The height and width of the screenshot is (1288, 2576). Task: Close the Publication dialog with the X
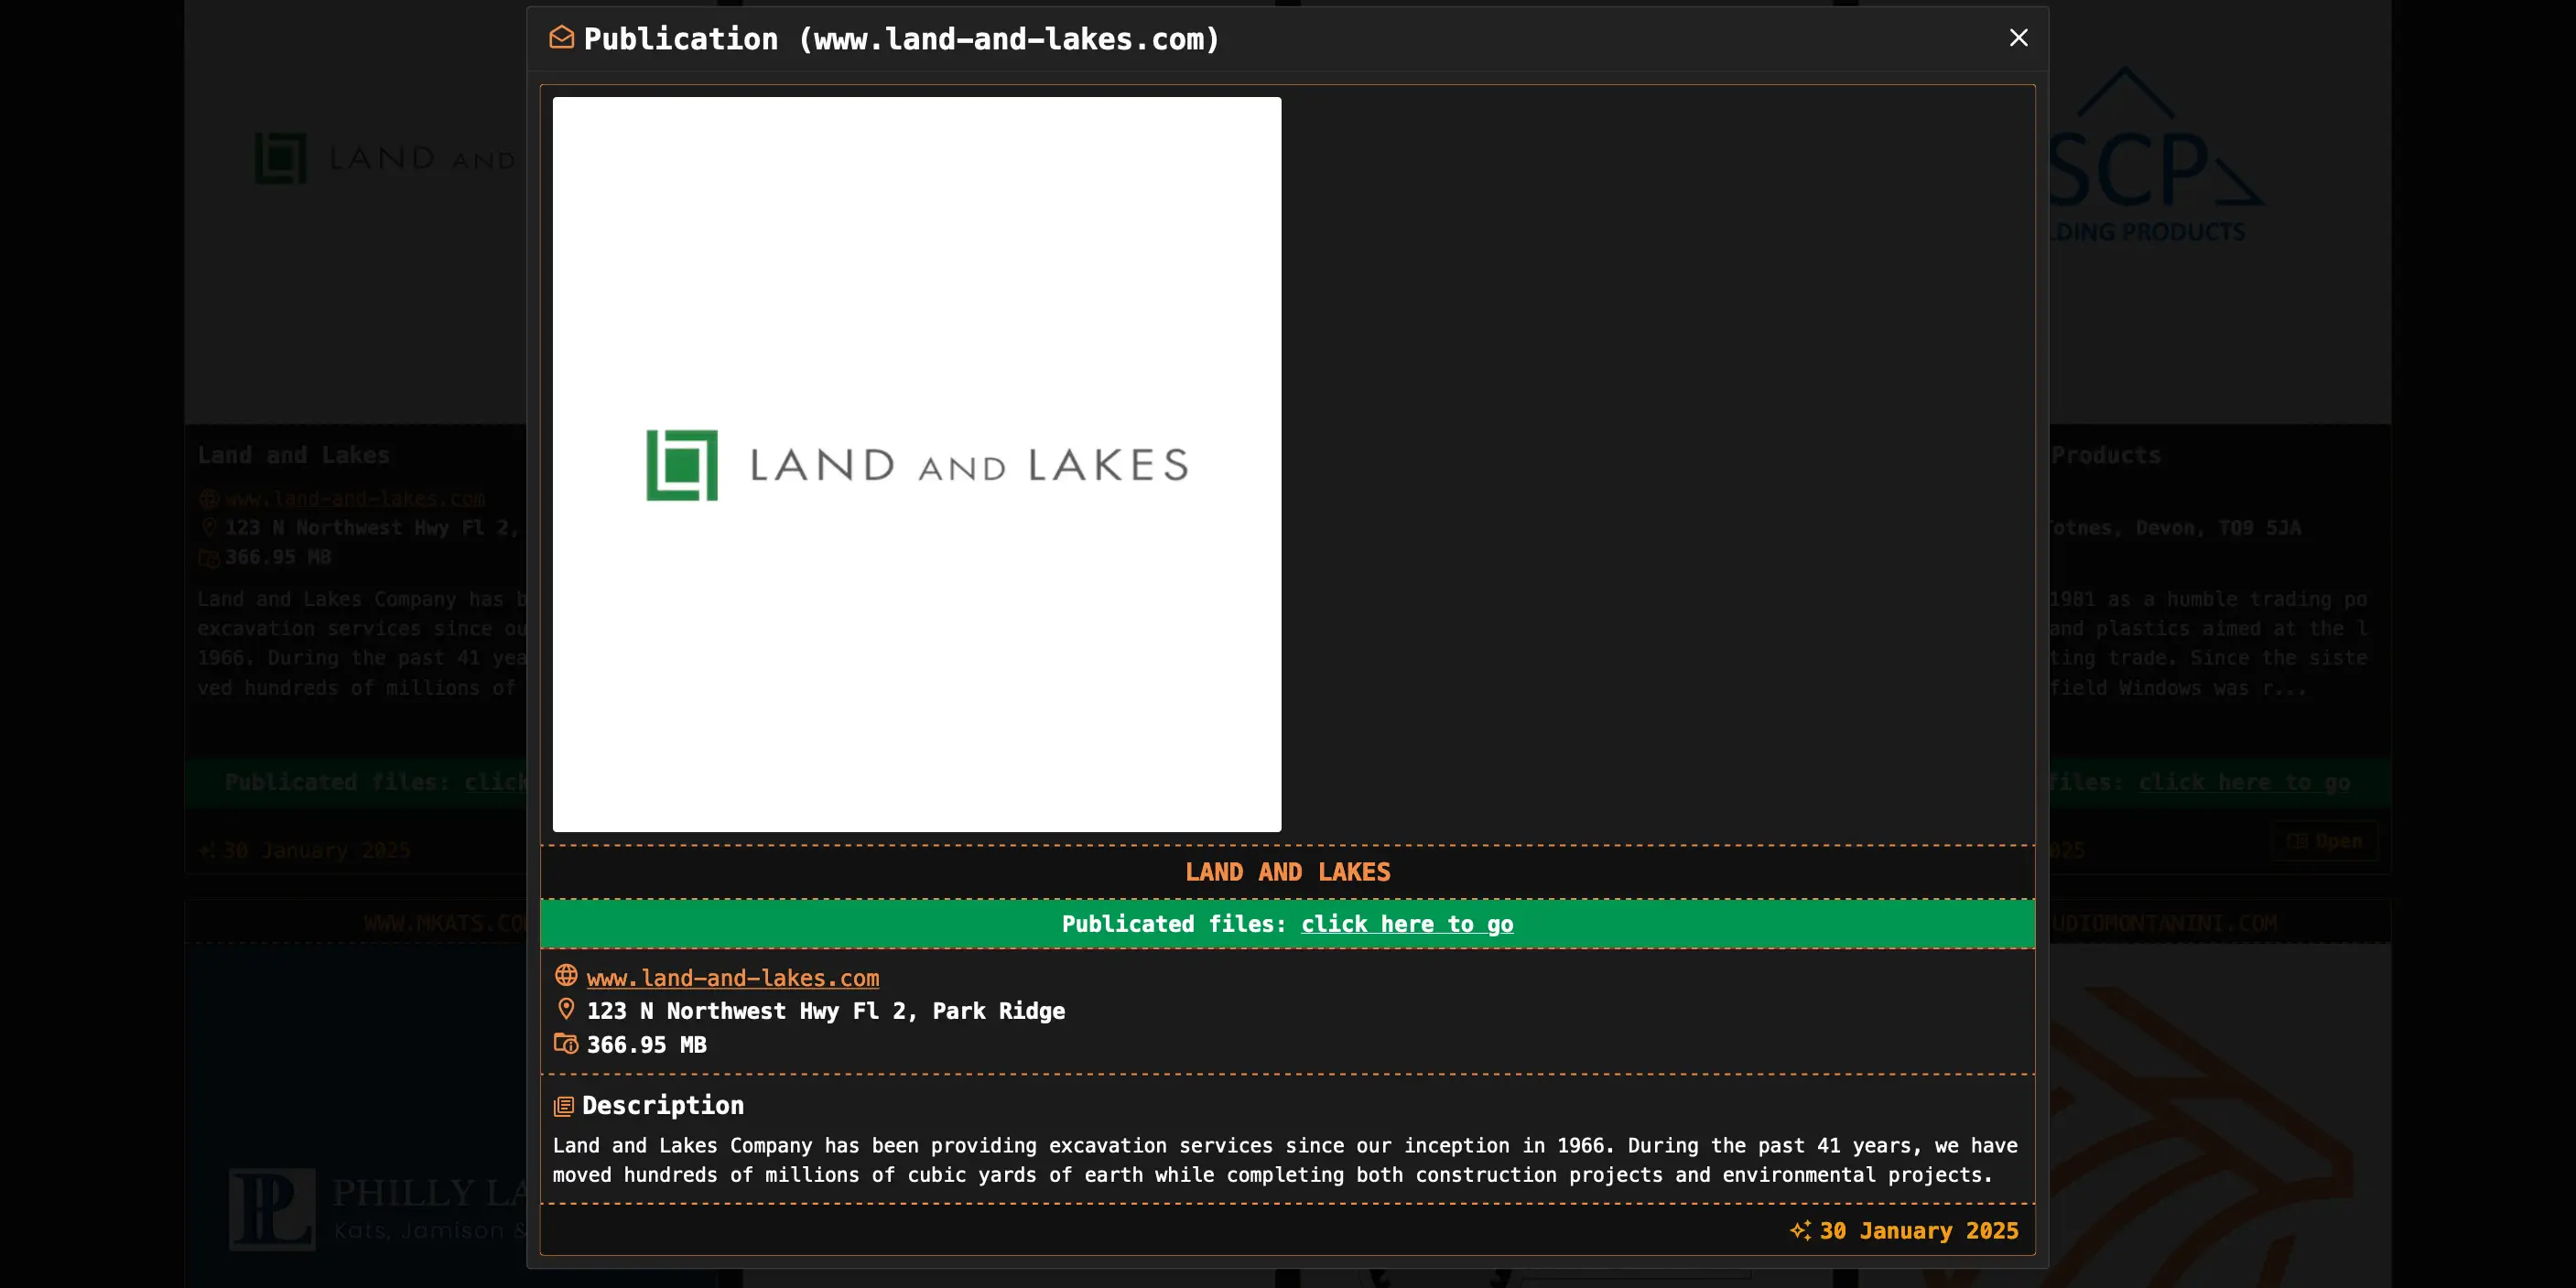coord(2018,38)
